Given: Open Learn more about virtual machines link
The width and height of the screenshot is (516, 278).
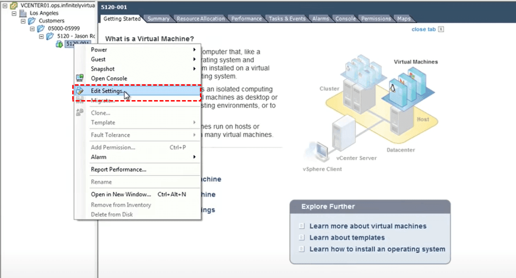Looking at the screenshot, I should (368, 226).
